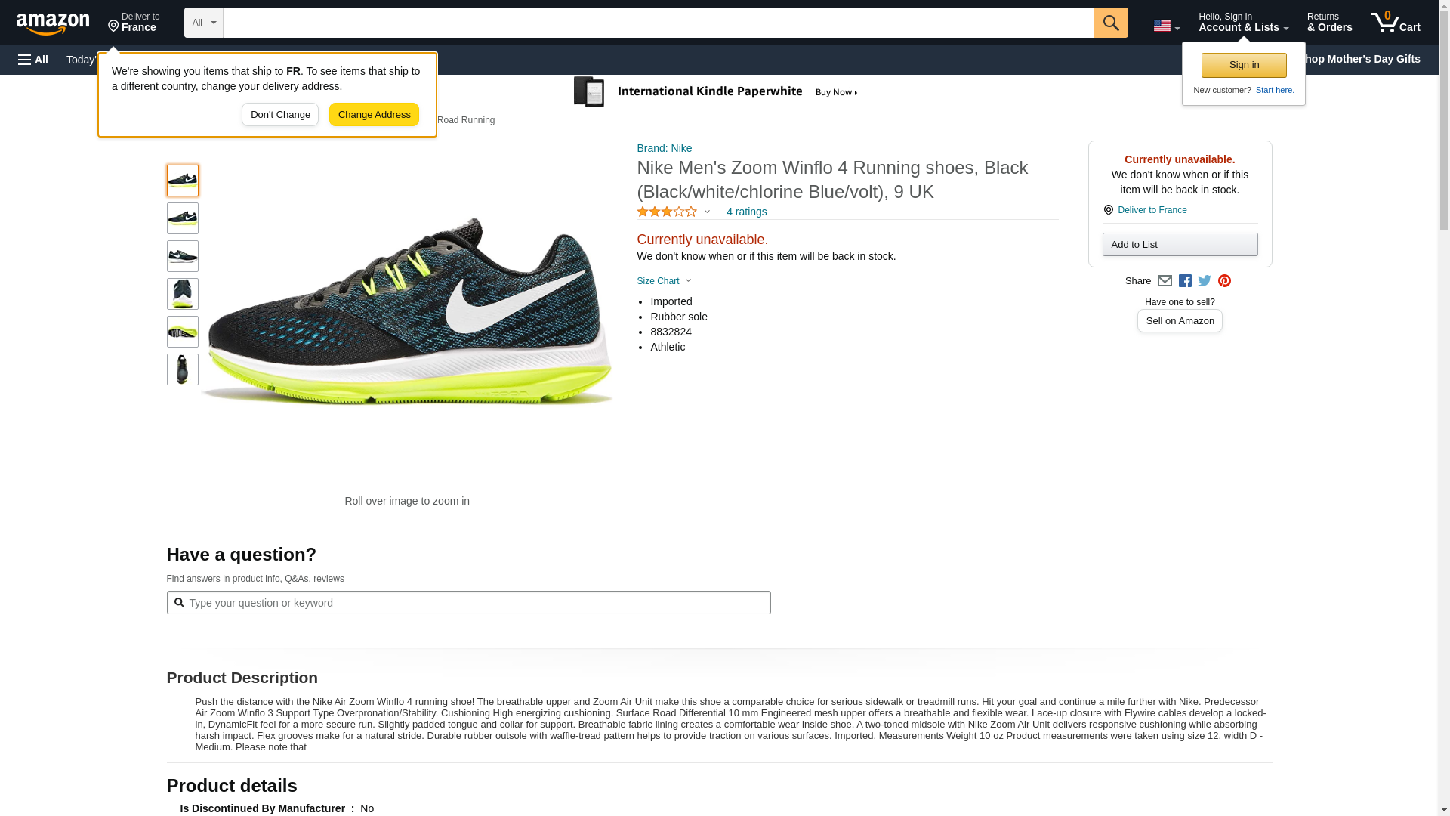Share product via email icon
Image resolution: width=1450 pixels, height=816 pixels.
(x=1165, y=281)
